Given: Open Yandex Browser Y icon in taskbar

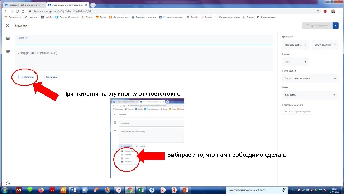Looking at the screenshot, I should (x=119, y=190).
